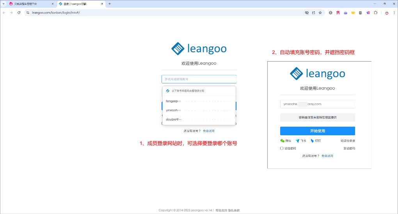The width and height of the screenshot is (398, 214).
Task: Open the Chrome three-dot menu
Action: 394,12
